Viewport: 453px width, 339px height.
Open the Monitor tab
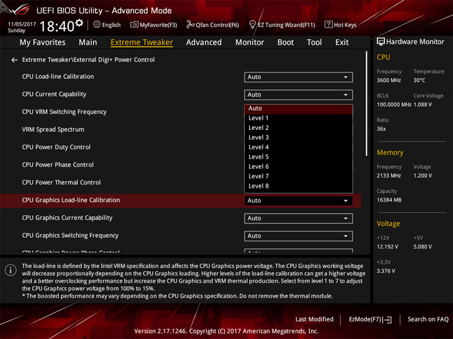pos(250,43)
